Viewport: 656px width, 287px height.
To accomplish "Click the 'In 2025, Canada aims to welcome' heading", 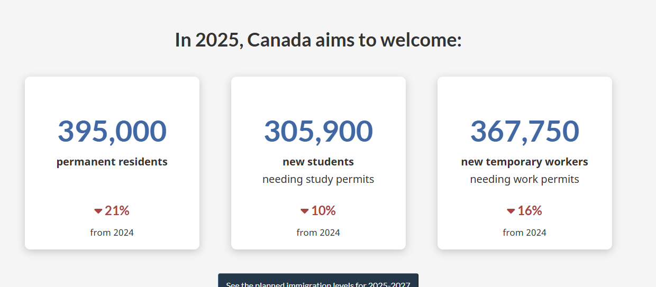I will [318, 40].
